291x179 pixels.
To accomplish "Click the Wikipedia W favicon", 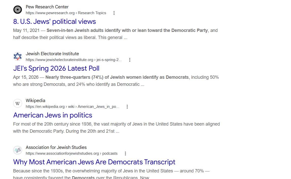I will [x=18, y=103].
